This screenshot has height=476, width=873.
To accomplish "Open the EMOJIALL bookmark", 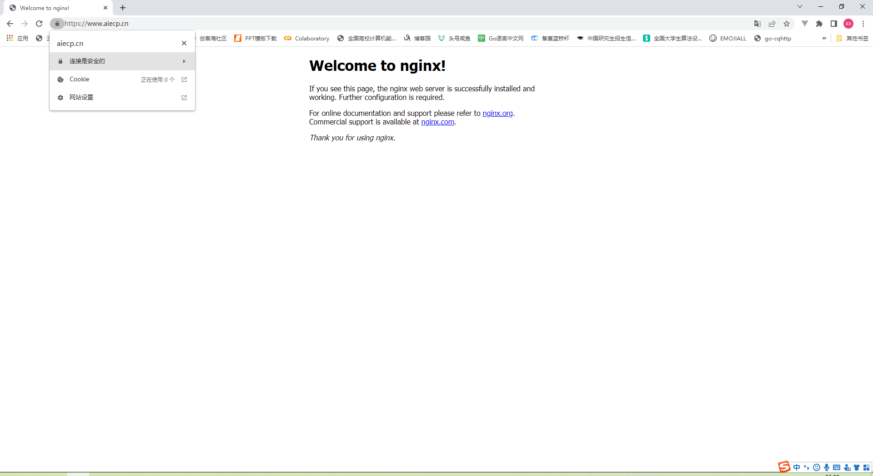I will point(728,39).
